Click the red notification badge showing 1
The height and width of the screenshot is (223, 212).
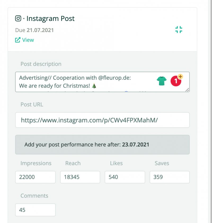(x=176, y=81)
